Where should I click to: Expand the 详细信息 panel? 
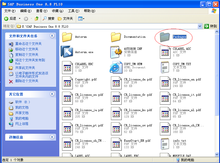click(52, 137)
